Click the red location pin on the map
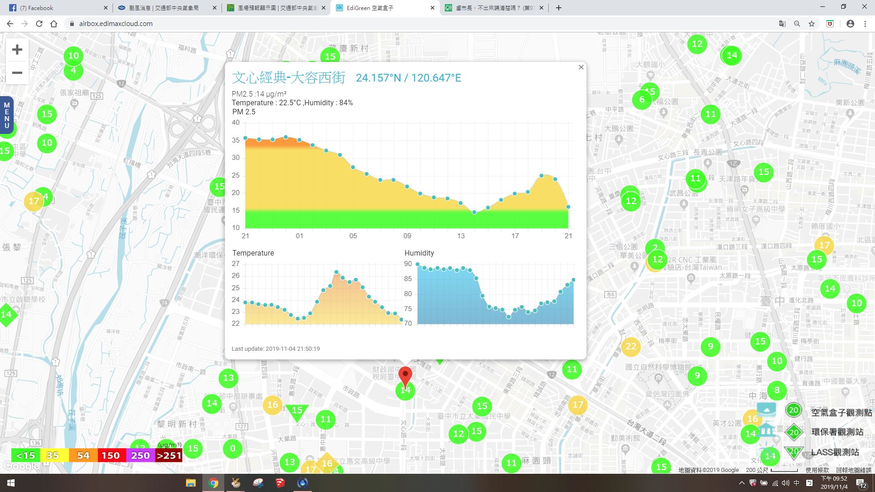Viewport: 875px width, 492px height. tap(405, 378)
